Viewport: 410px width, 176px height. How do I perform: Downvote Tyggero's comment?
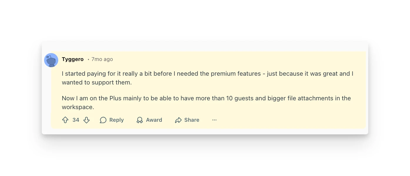point(86,120)
